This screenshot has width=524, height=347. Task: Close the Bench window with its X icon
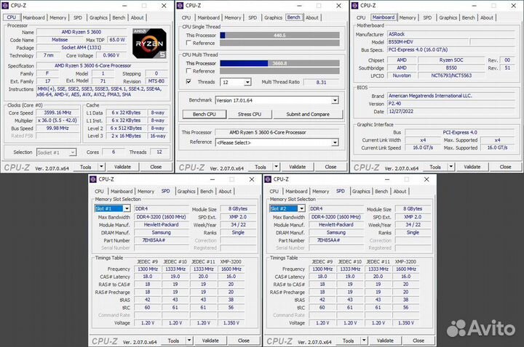339,6
